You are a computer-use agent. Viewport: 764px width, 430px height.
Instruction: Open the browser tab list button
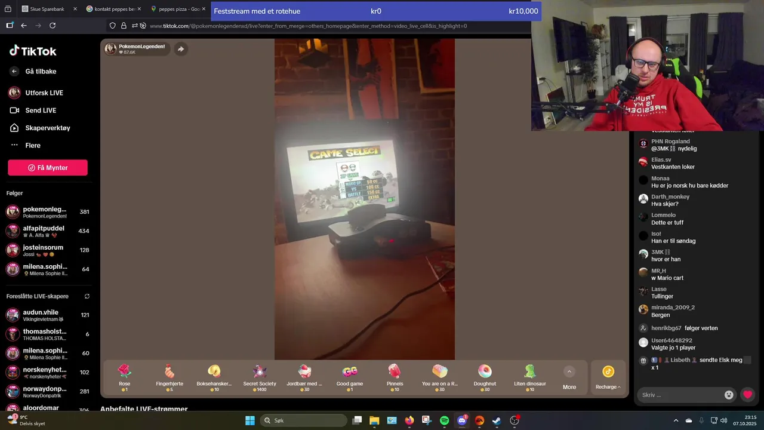(x=8, y=9)
